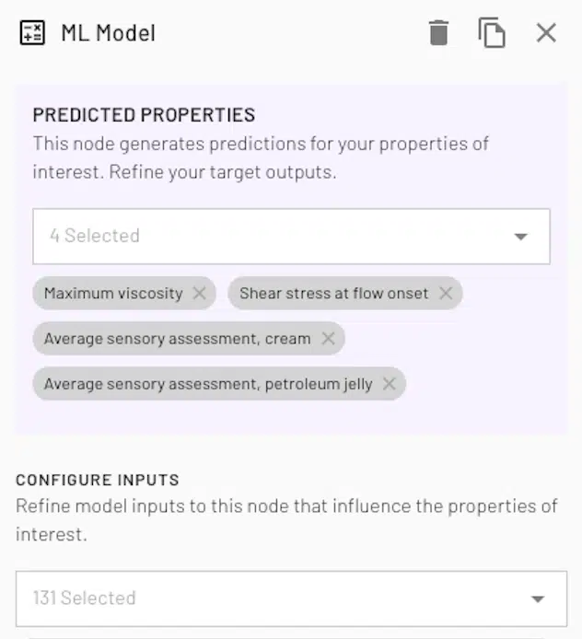Click the Average sensory assessment, cream label
Image resolution: width=582 pixels, height=639 pixels.
click(x=177, y=338)
